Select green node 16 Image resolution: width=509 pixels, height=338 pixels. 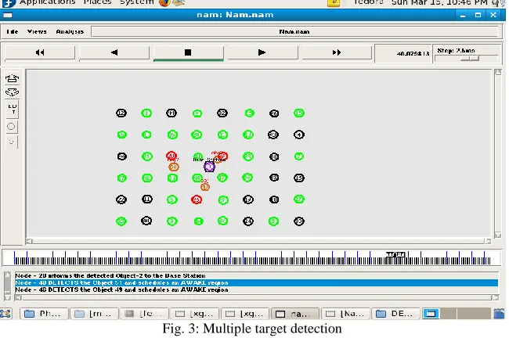tap(197, 178)
